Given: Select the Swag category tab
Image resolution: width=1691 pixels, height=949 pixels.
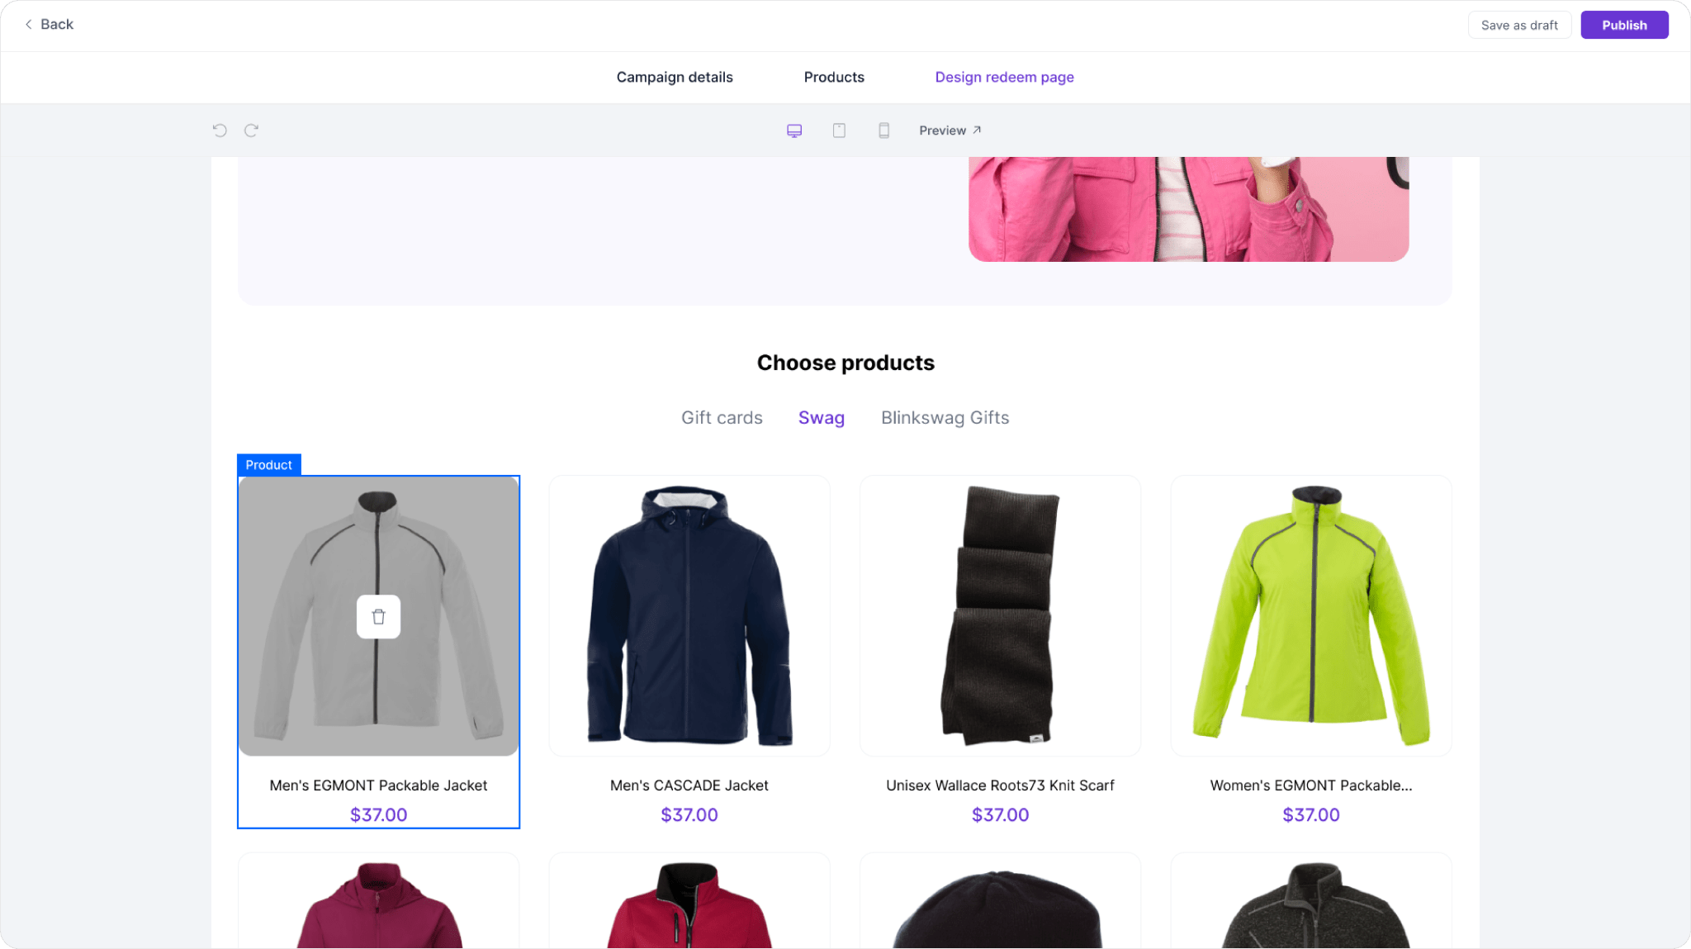Looking at the screenshot, I should point(820,417).
